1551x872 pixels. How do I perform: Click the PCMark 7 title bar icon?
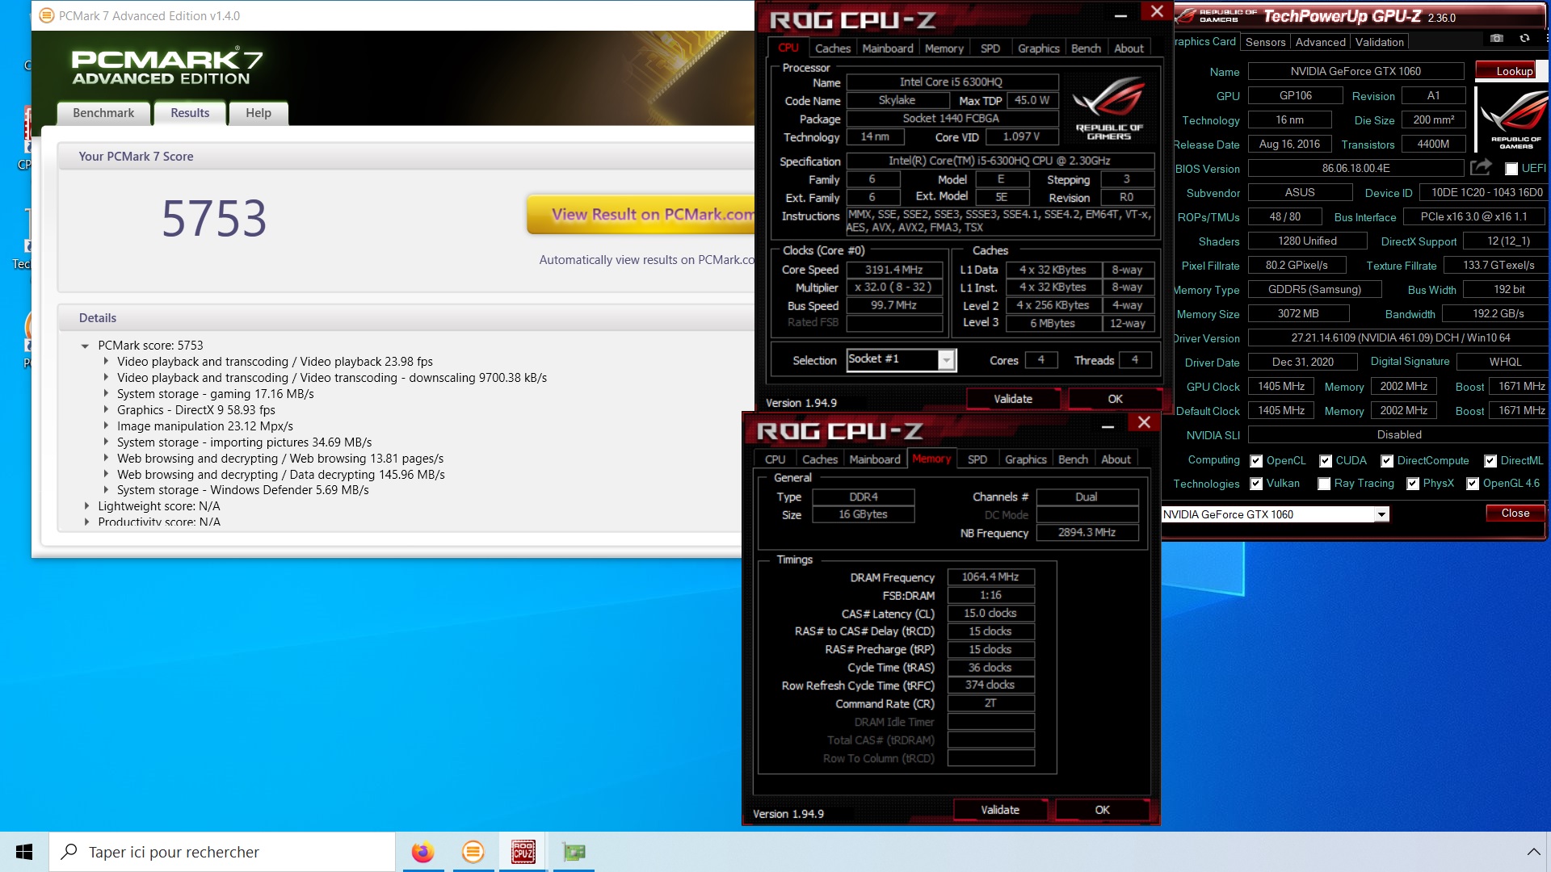47,15
